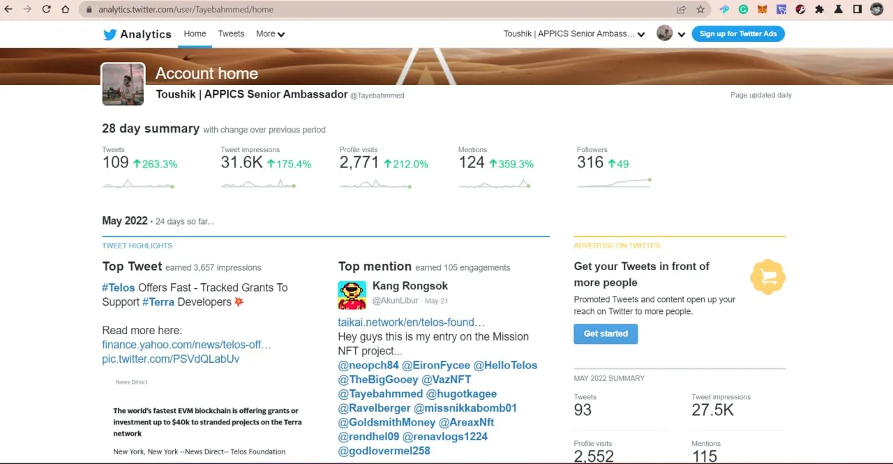This screenshot has width=893, height=464.
Task: Click the browser forward arrow
Action: click(27, 10)
